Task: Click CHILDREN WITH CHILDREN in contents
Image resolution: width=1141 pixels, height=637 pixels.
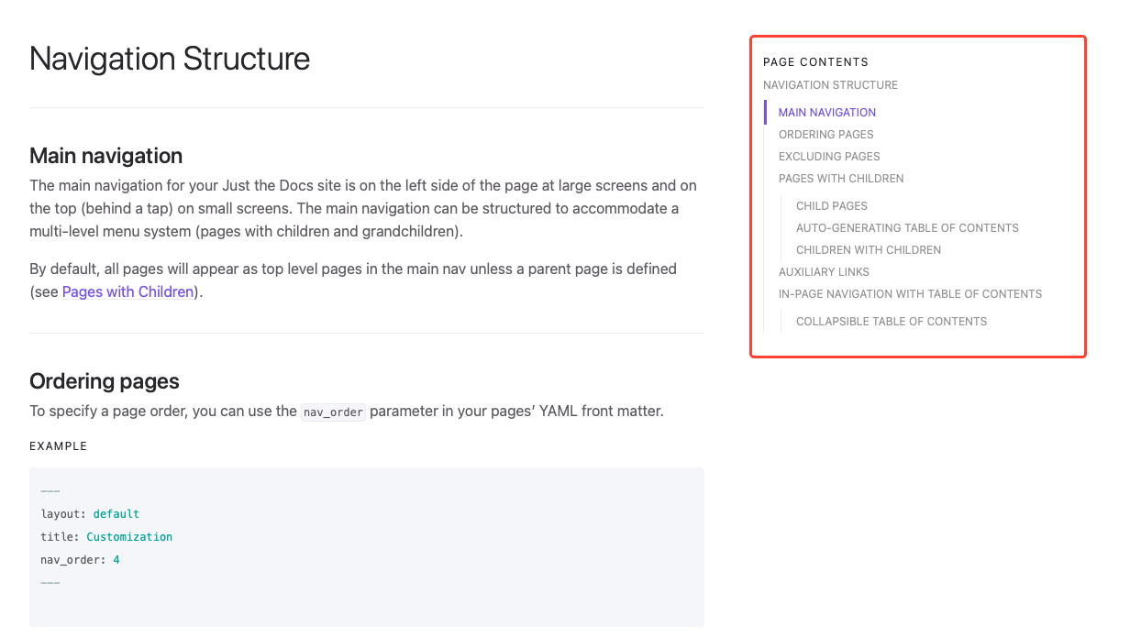Action: tap(868, 249)
